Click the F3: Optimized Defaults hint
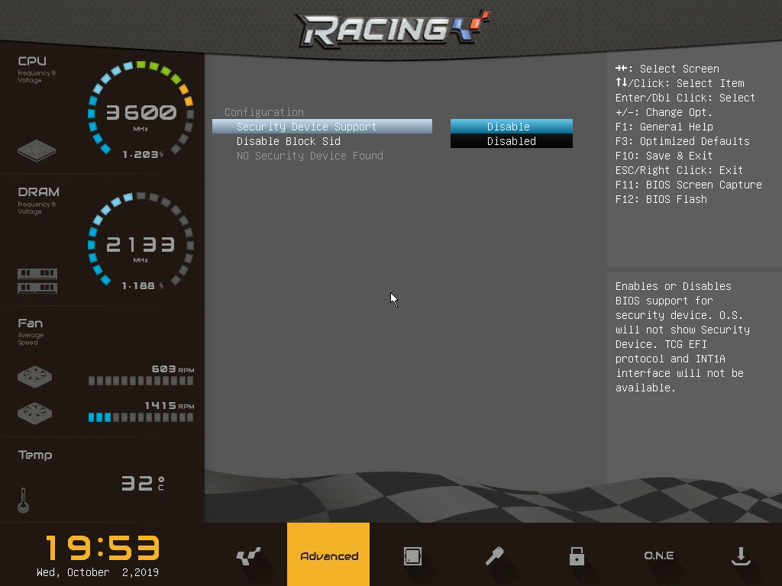This screenshot has height=586, width=782. (x=682, y=141)
